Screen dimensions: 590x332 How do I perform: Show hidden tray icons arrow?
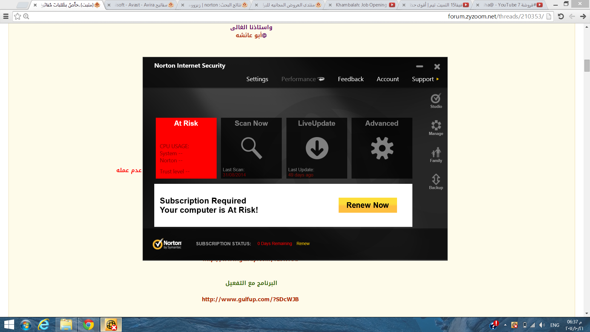coord(505,325)
